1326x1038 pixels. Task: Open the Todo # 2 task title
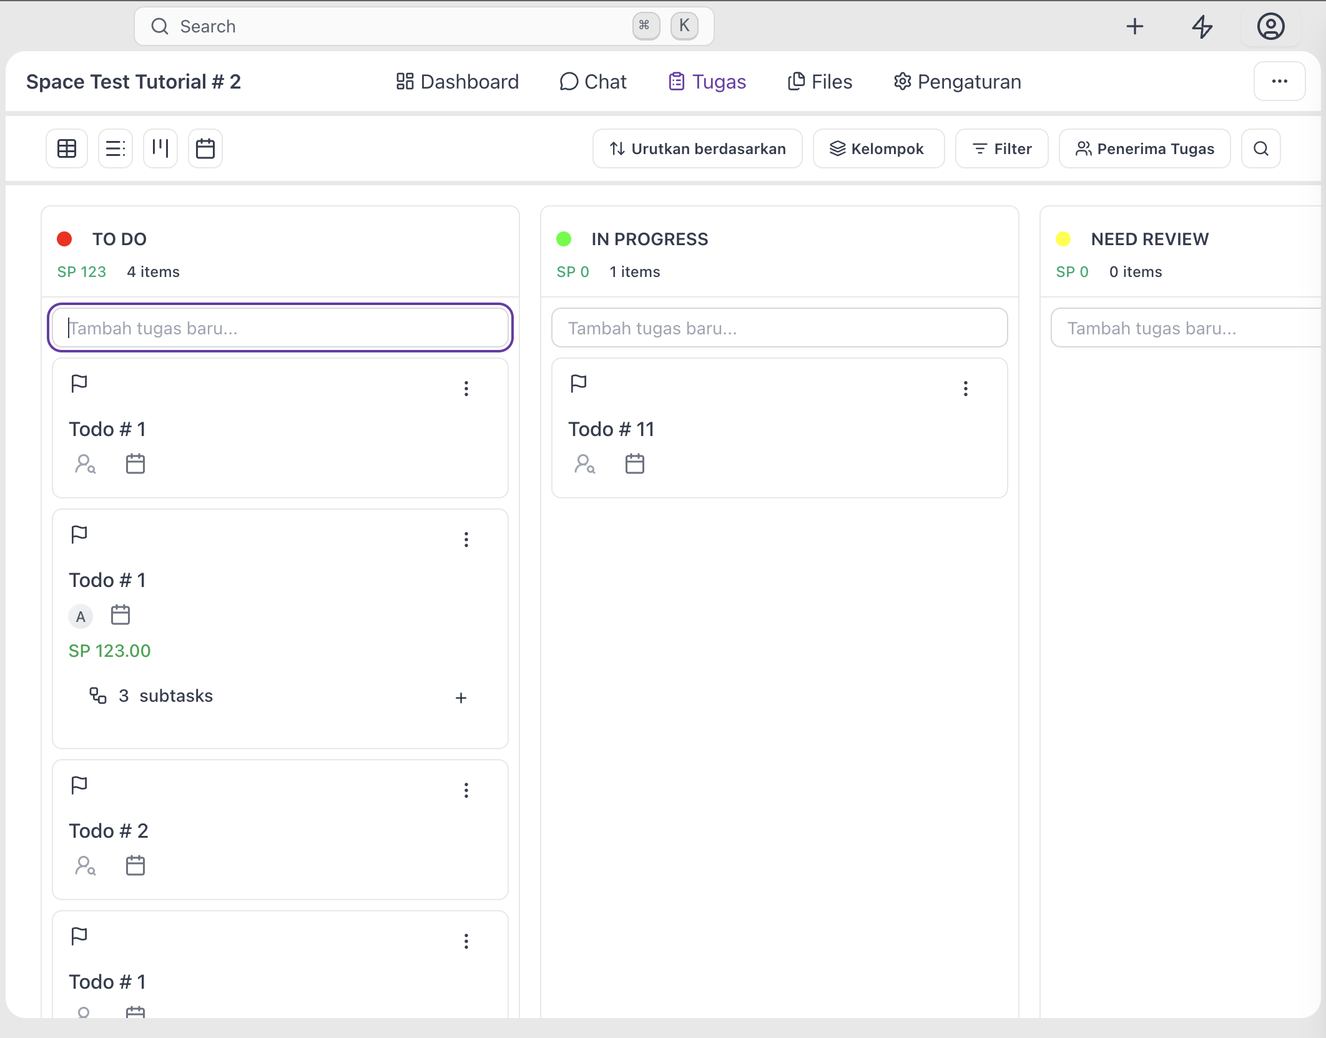pyautogui.click(x=109, y=831)
